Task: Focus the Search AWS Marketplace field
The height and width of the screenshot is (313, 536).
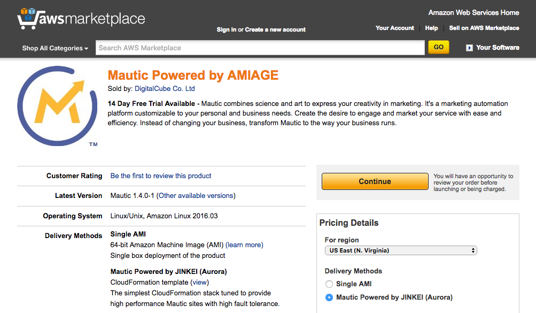Action: coord(260,48)
